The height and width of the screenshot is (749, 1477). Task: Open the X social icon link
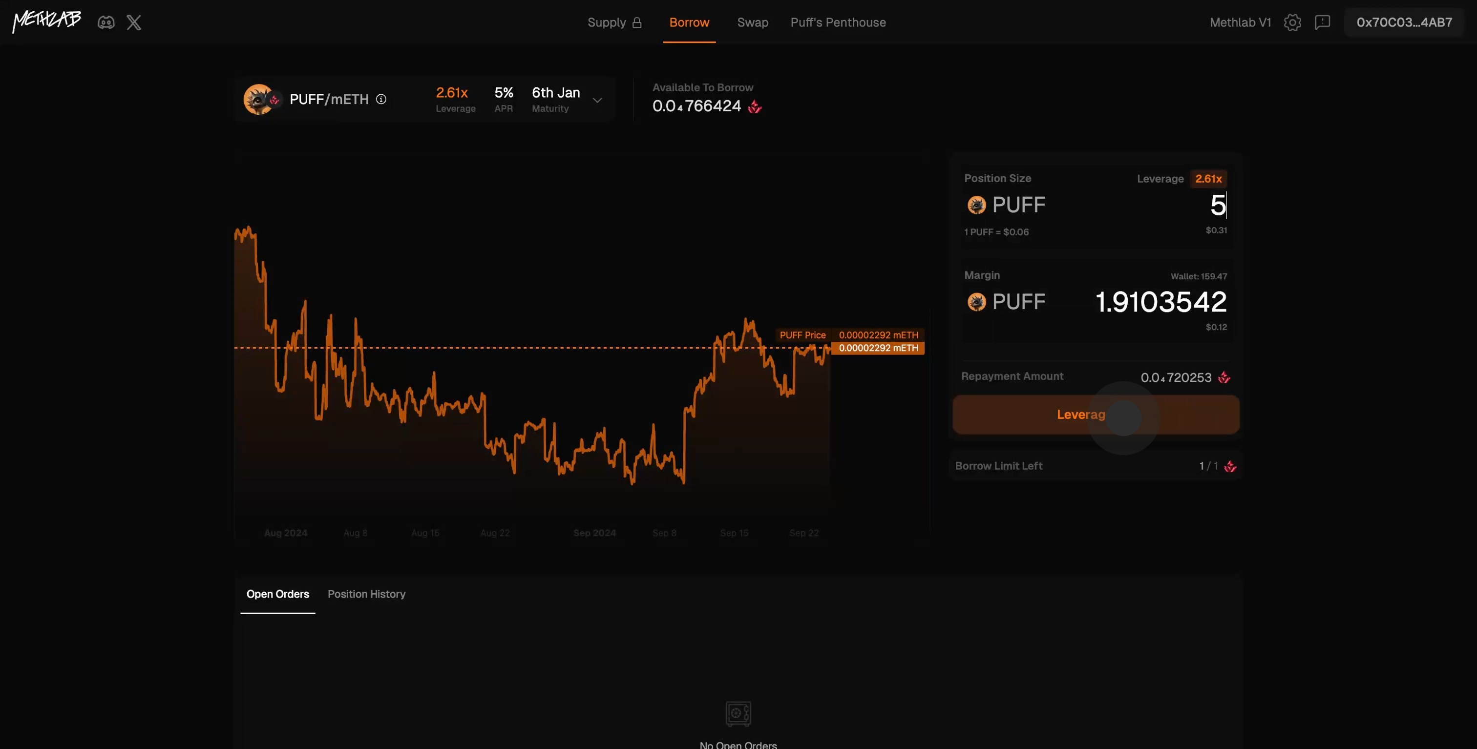(x=134, y=22)
